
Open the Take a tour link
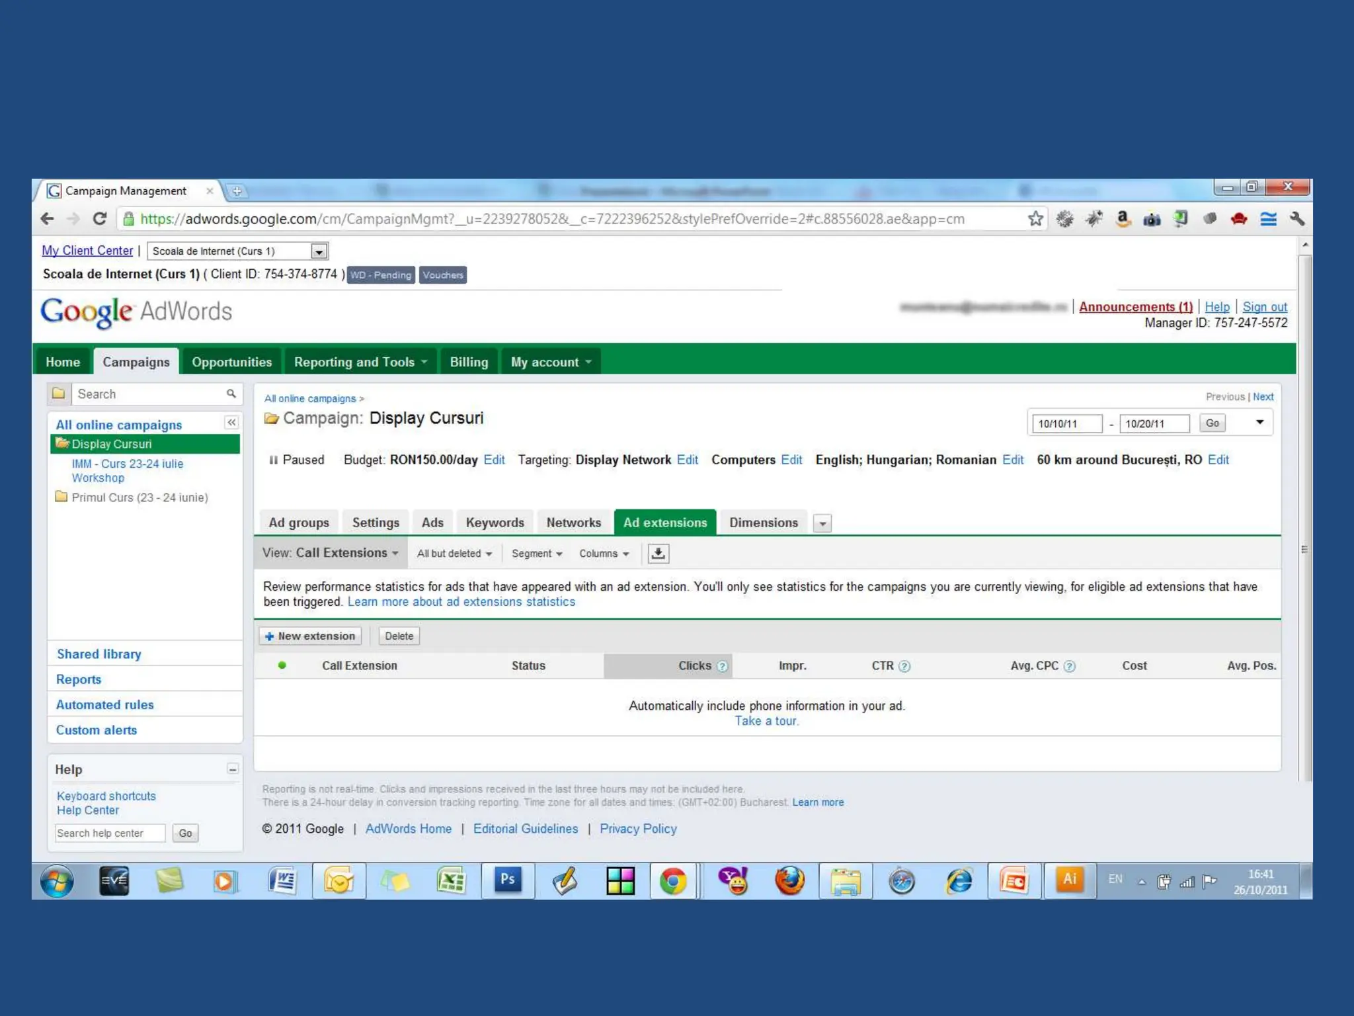click(x=766, y=721)
